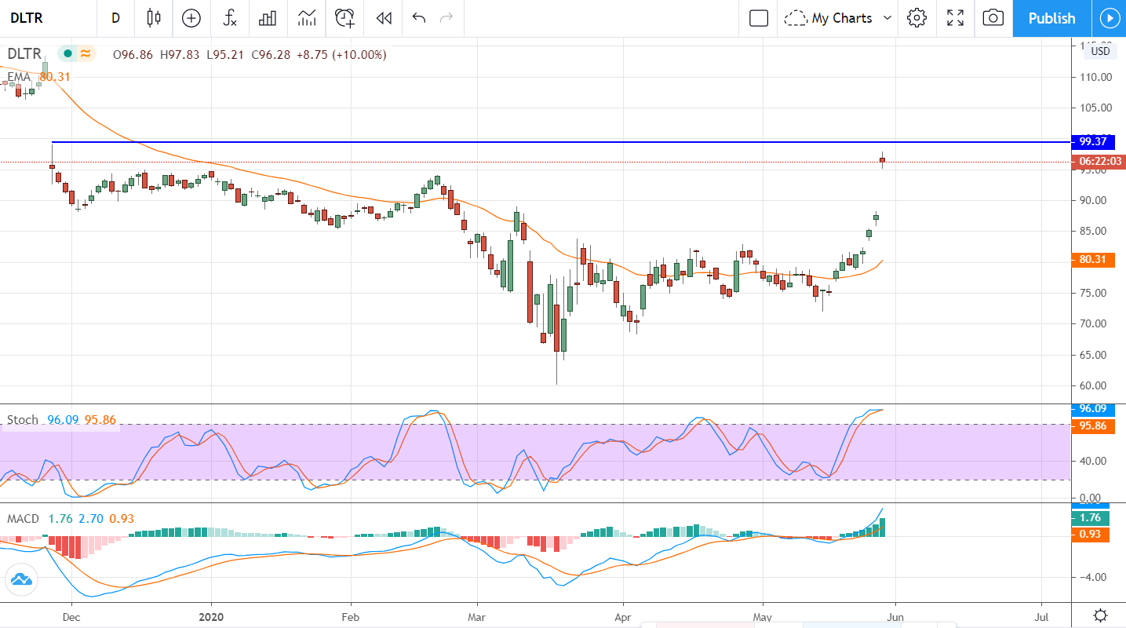Click the 75.00 price axis value
The height and width of the screenshot is (628, 1126).
tap(1093, 293)
